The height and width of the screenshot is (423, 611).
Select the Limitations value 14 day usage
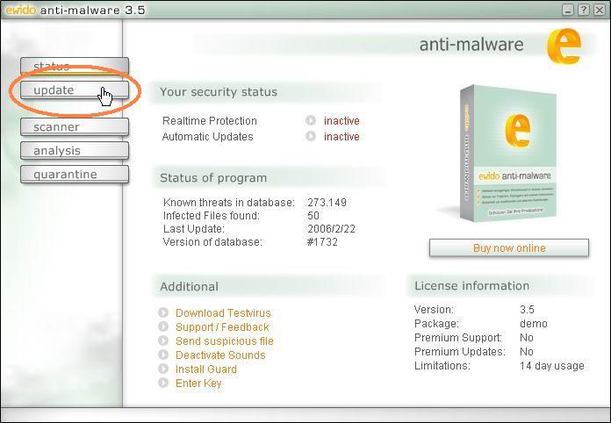click(x=552, y=366)
